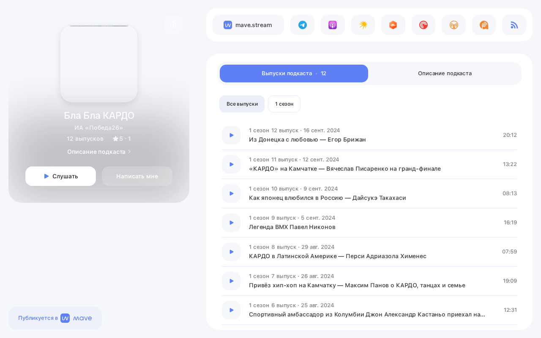Screen dimensions: 541x338
Task: Play episode КАРДО в Латинской Америке
Action: (231, 252)
